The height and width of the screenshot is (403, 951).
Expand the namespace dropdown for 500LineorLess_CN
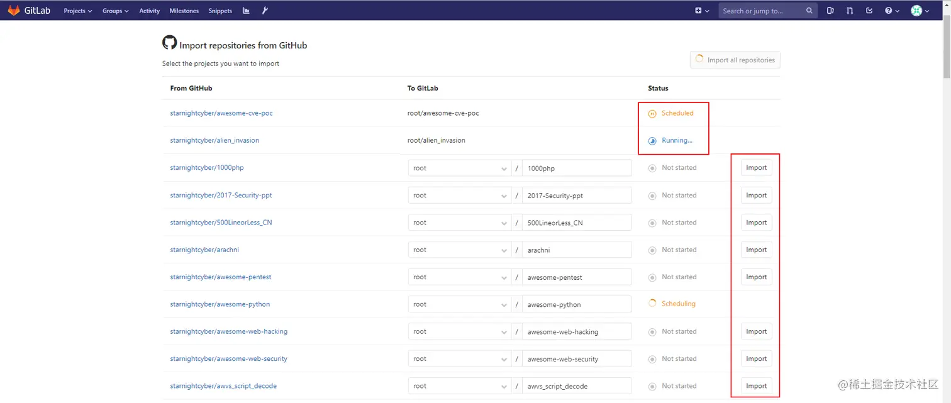460,223
